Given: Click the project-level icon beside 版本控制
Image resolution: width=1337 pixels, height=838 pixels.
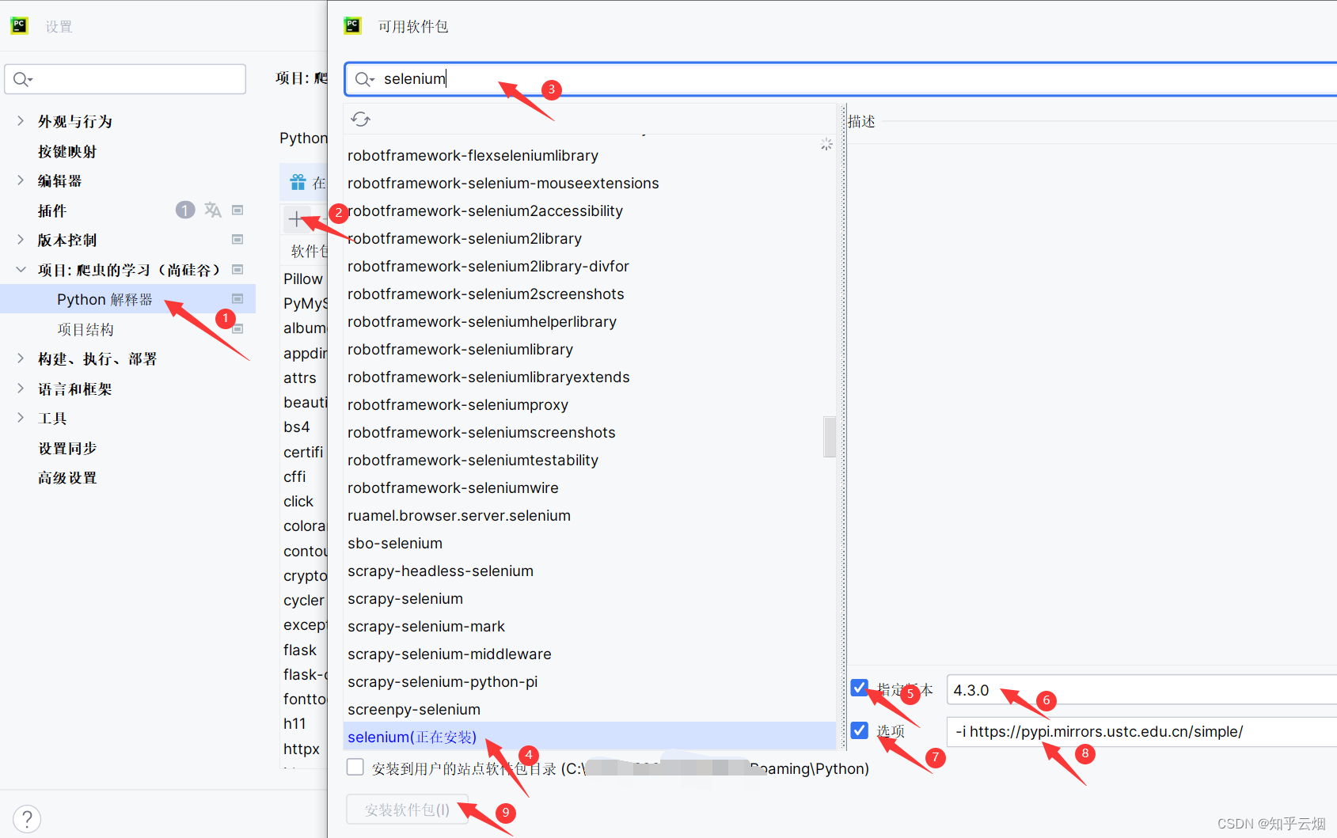Looking at the screenshot, I should coord(237,239).
